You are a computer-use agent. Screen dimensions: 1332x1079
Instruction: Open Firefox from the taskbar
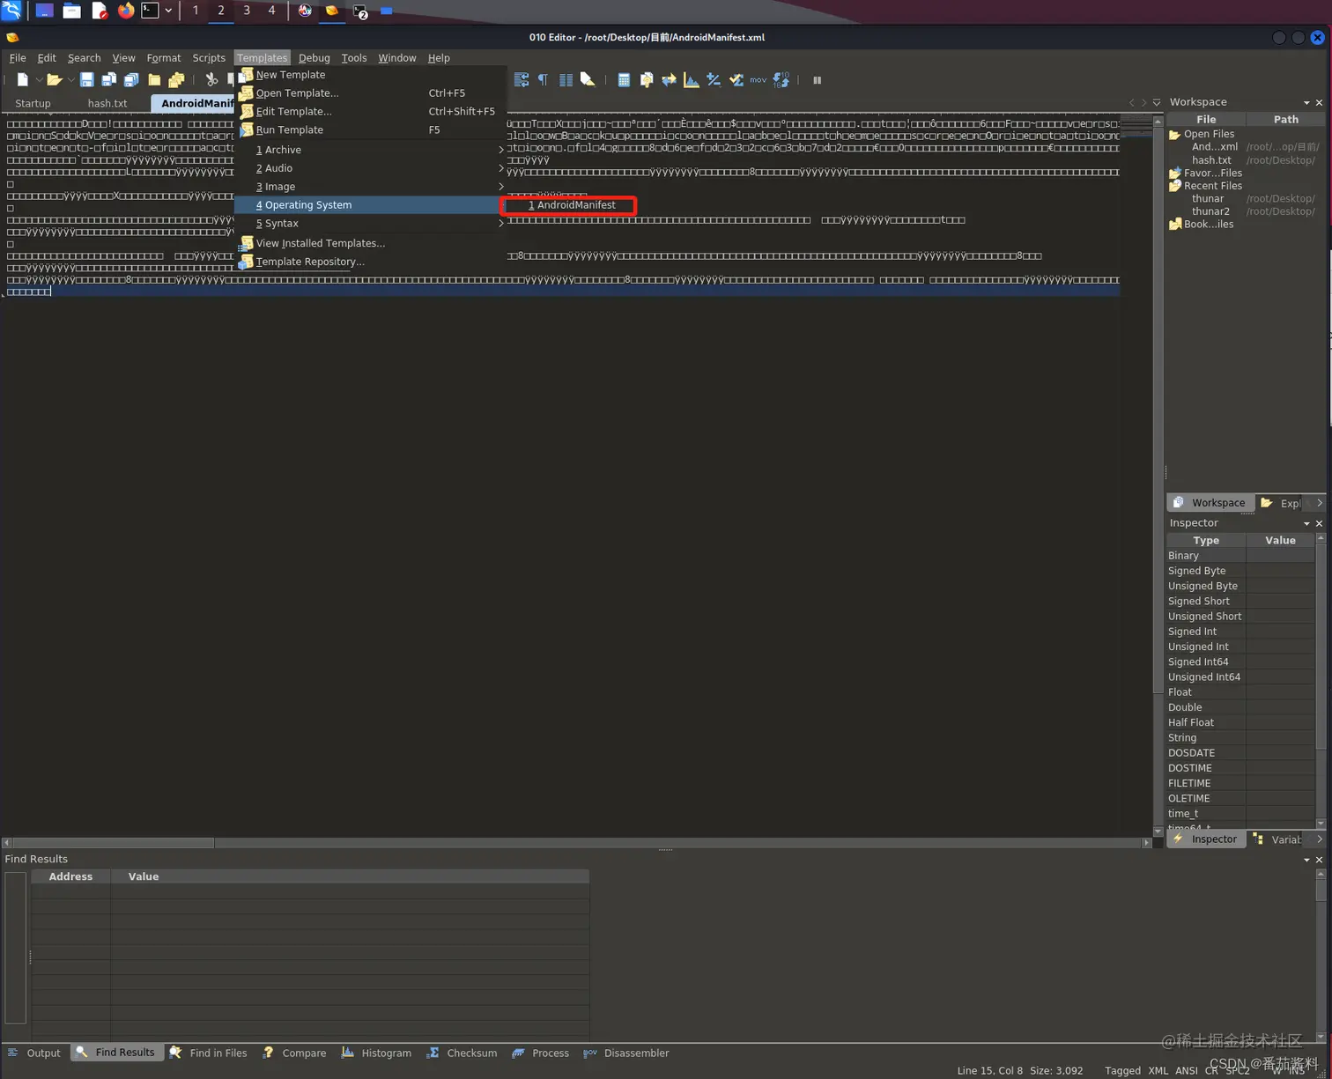[x=126, y=11]
